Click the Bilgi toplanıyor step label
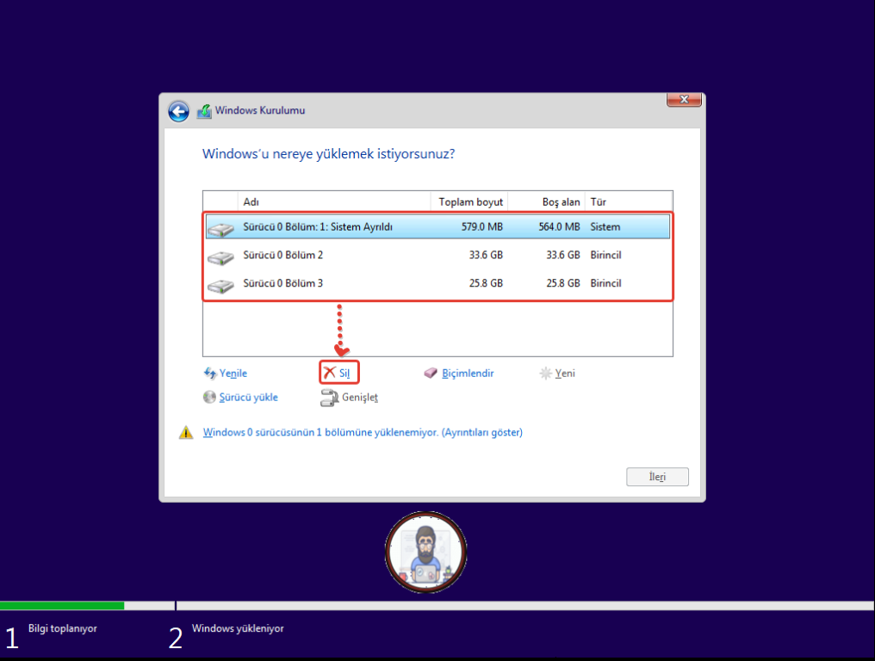The width and height of the screenshot is (875, 661). point(63,628)
